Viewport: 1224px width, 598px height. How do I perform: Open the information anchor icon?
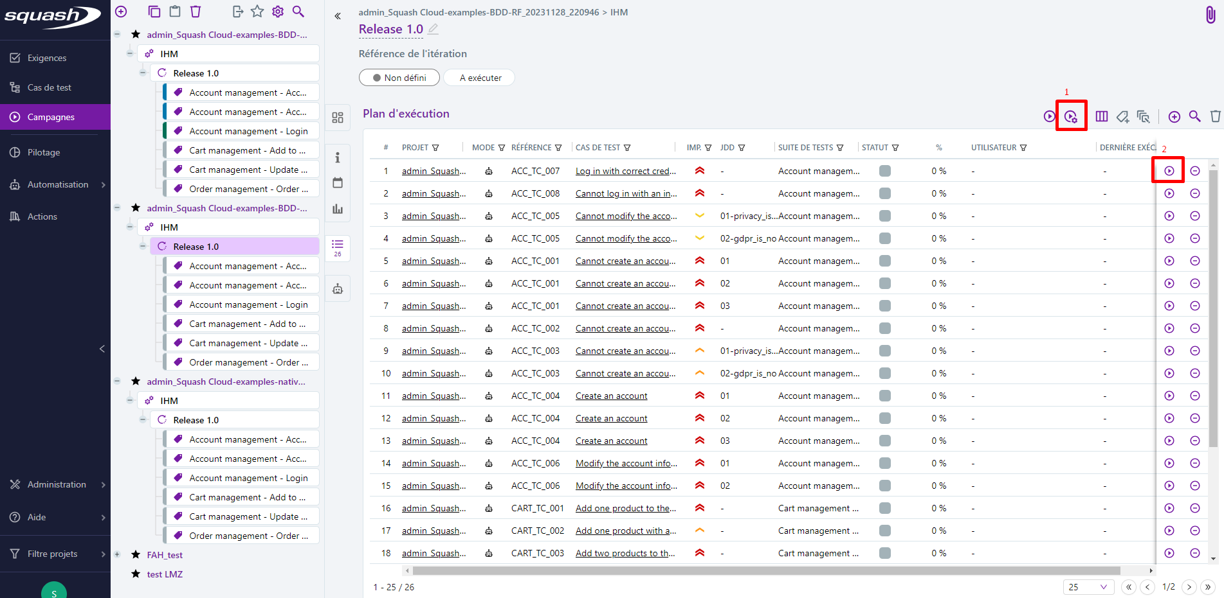tap(338, 157)
